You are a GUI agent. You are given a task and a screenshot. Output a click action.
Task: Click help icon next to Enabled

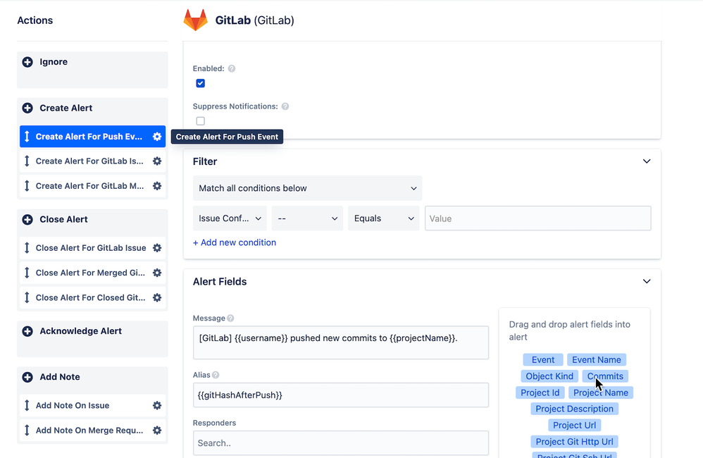click(x=231, y=68)
